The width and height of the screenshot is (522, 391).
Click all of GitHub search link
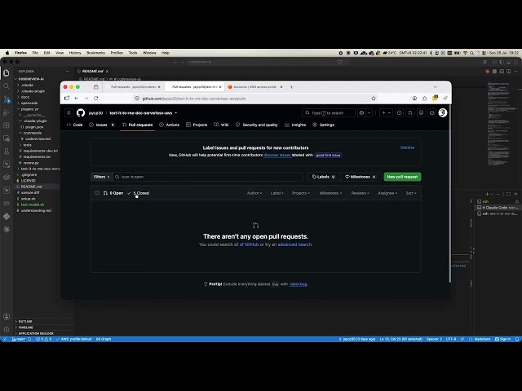[x=246, y=244]
